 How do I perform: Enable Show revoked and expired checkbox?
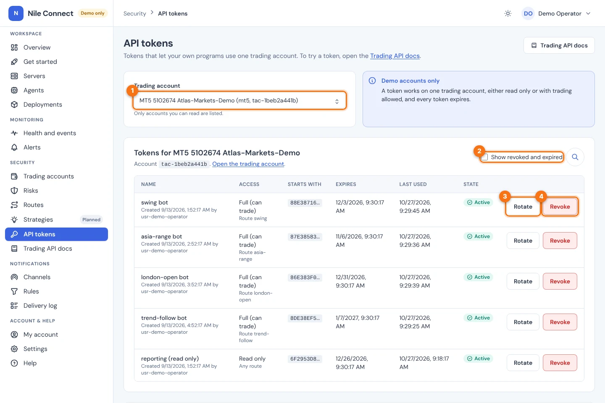[485, 157]
